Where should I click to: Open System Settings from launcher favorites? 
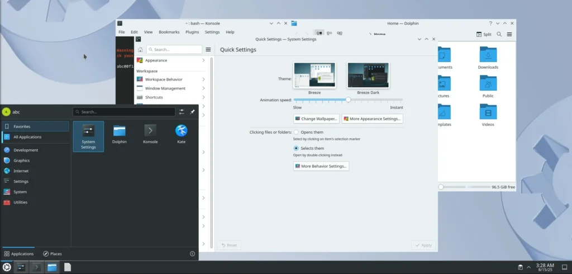click(x=88, y=136)
